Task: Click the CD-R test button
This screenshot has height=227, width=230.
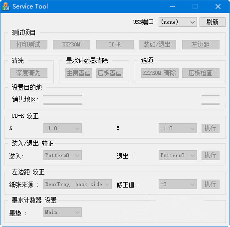Action: click(115, 44)
